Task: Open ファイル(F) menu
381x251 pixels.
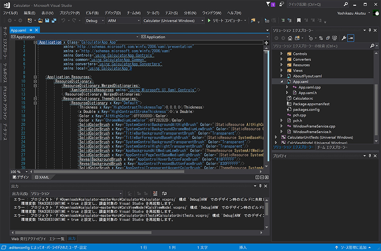Action: click(10, 13)
